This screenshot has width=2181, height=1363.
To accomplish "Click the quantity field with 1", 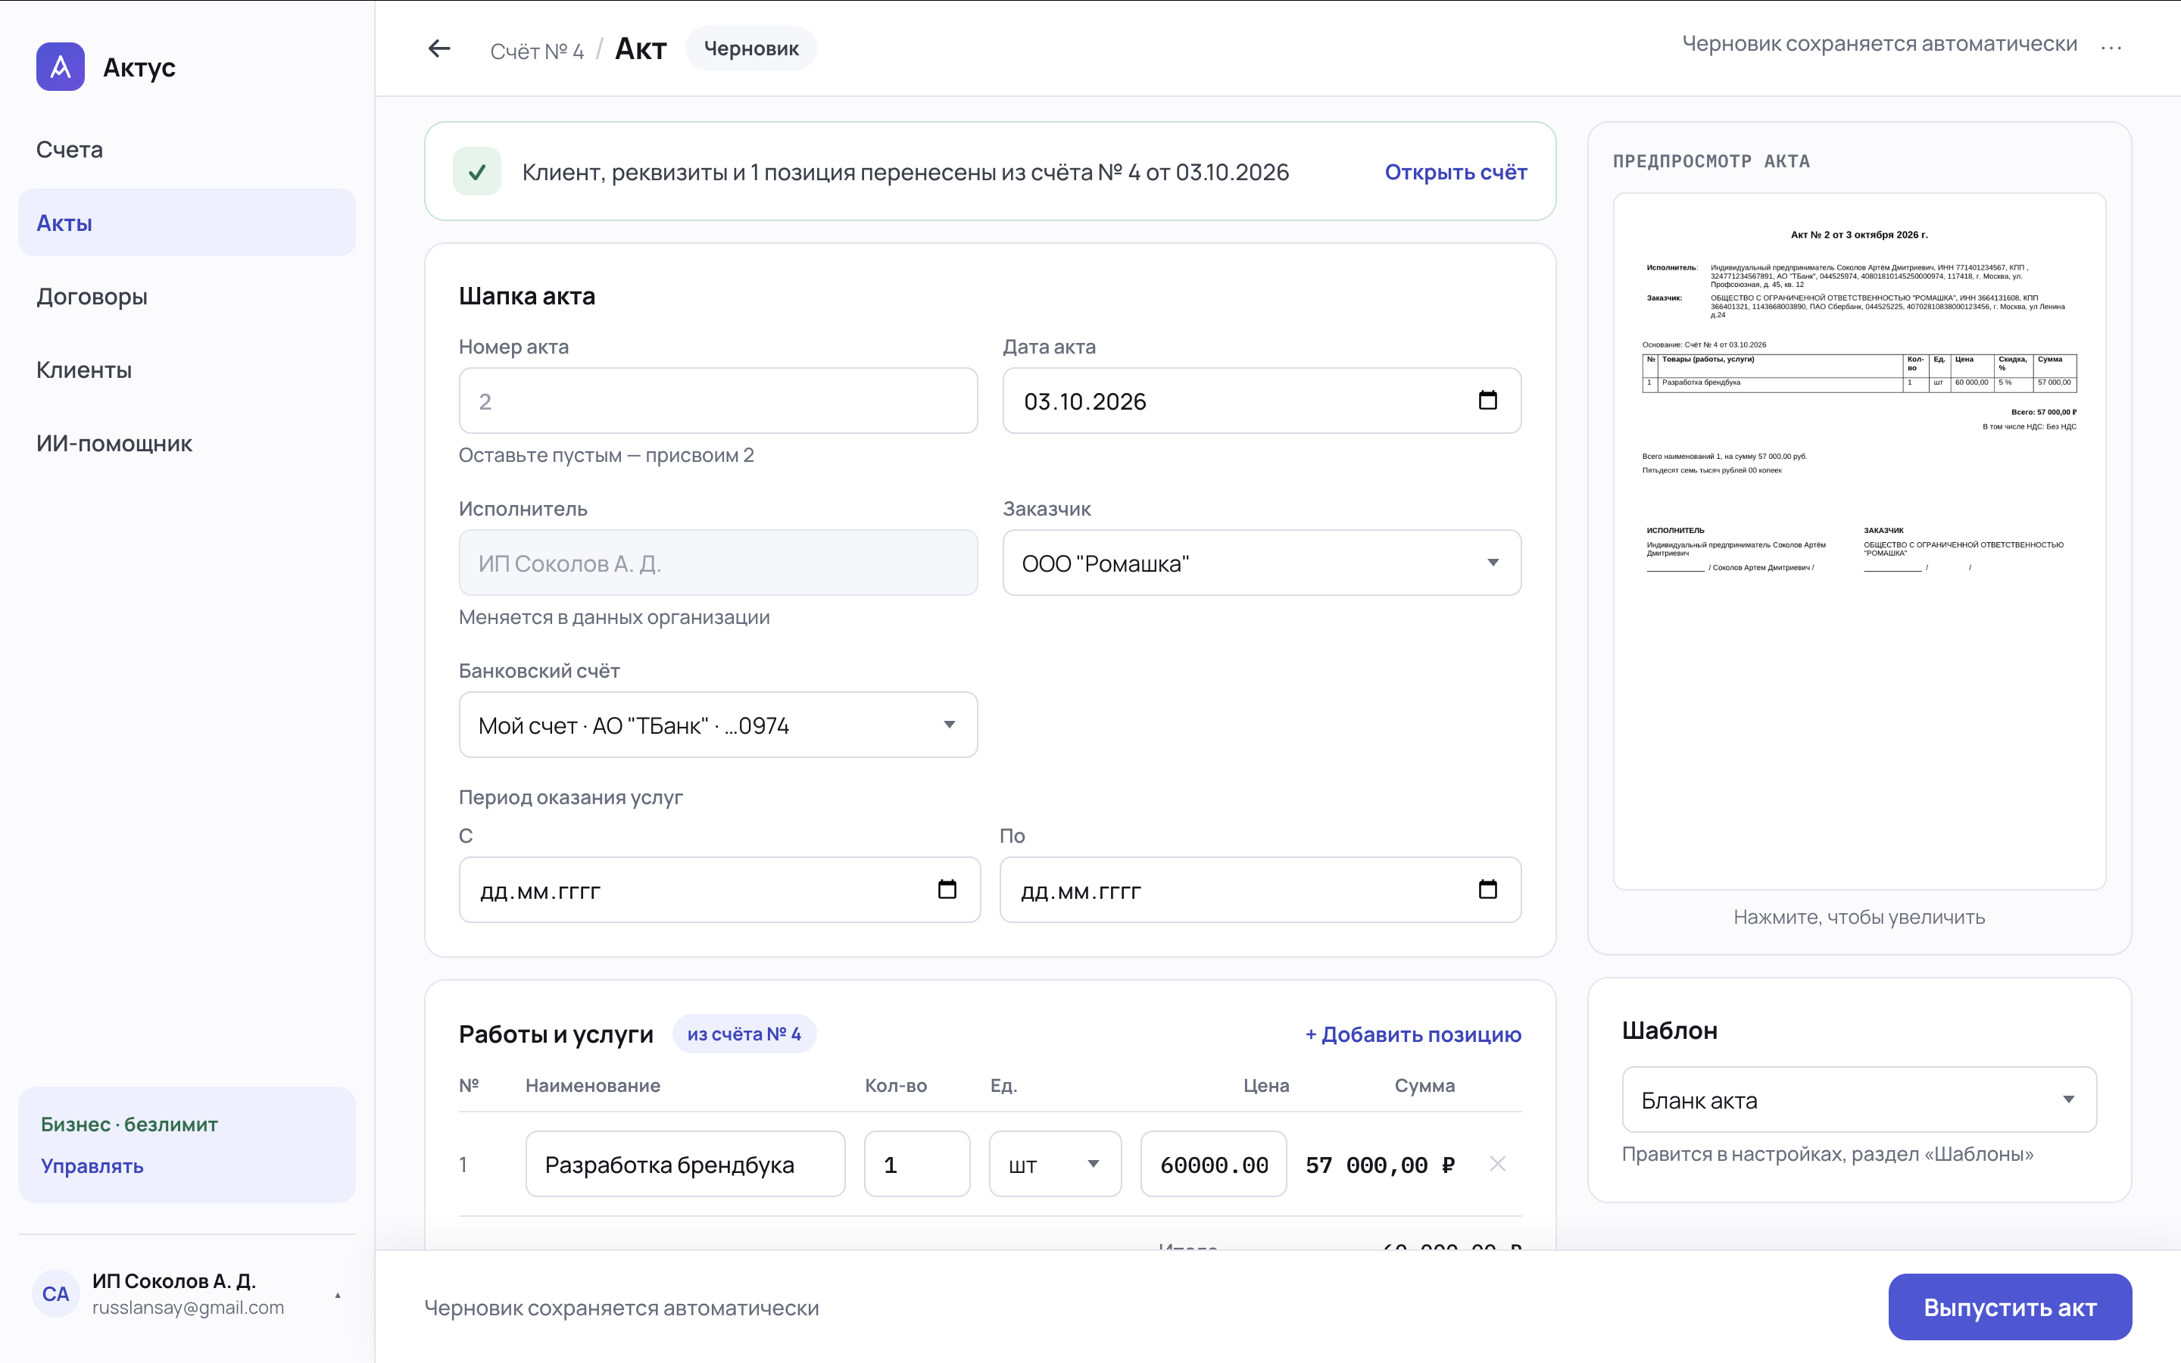I will click(x=916, y=1164).
